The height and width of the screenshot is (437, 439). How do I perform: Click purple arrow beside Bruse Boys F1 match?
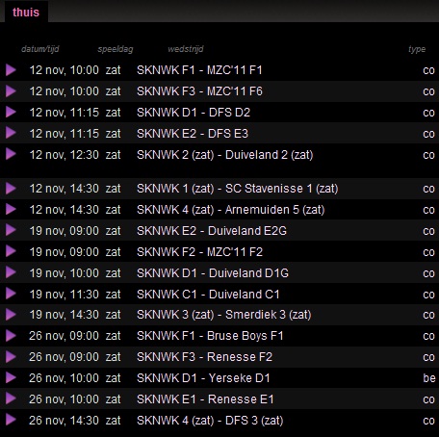click(x=11, y=336)
